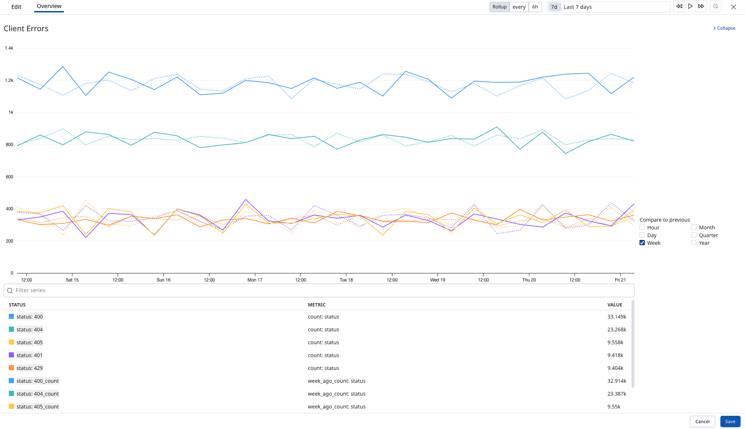This screenshot has width=745, height=429.
Task: Open the rollup 'every' dropdown
Action: [519, 7]
